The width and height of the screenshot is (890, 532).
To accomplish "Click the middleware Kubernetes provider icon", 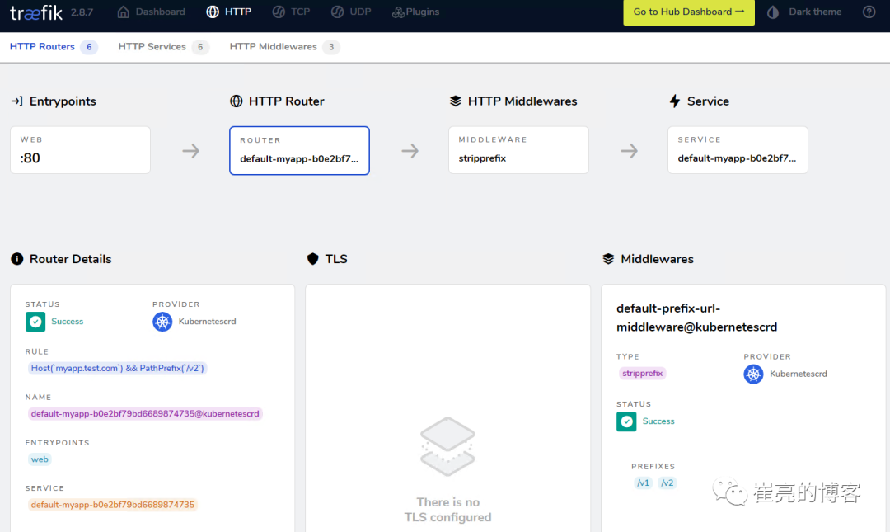I will coord(753,374).
